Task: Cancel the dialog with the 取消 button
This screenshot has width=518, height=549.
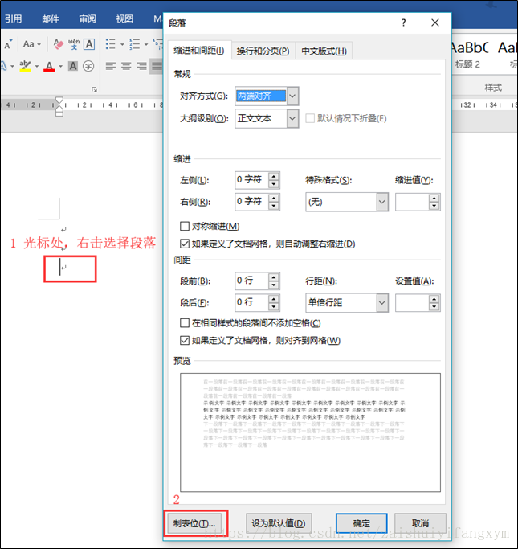Action: [x=420, y=523]
